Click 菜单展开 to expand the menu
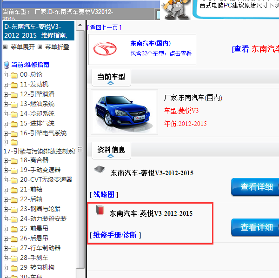Viewport: 279px width, 278px height. click(x=23, y=47)
